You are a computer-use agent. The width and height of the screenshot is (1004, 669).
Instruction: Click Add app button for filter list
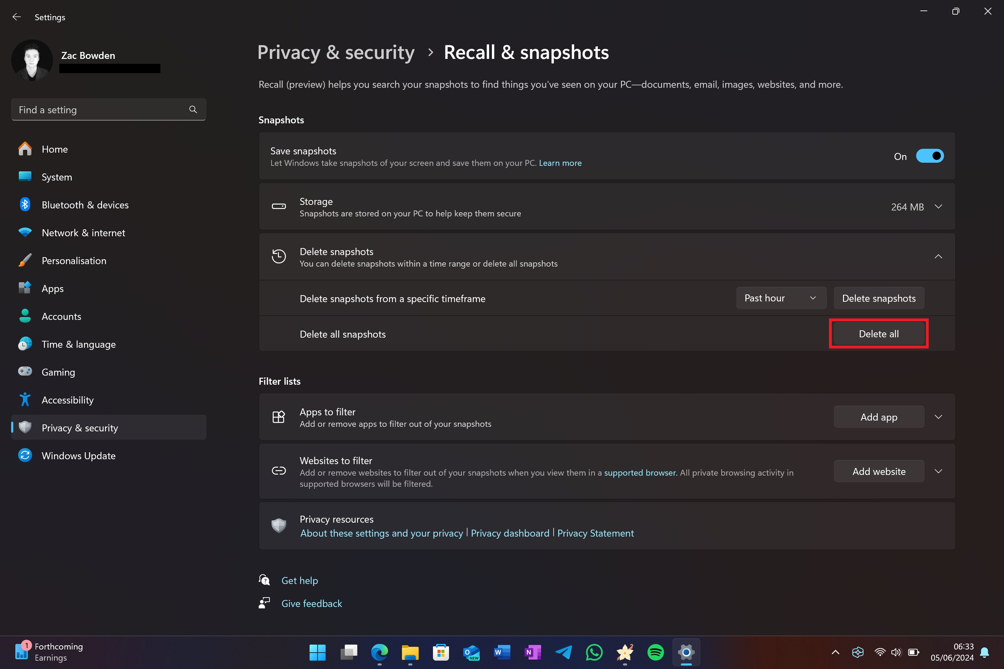click(878, 417)
